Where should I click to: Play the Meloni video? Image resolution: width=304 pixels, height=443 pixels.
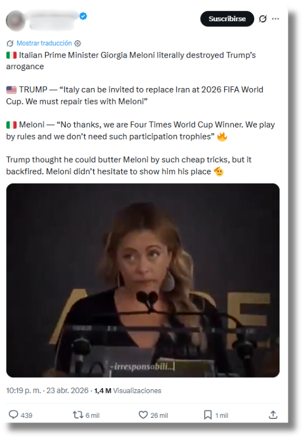[x=143, y=280]
